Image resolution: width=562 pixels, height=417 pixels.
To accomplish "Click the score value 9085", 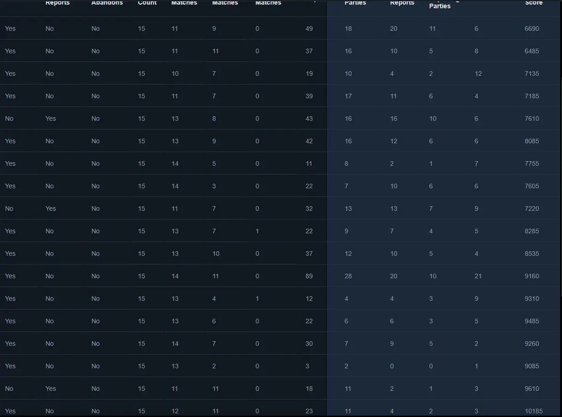I will (x=532, y=366).
